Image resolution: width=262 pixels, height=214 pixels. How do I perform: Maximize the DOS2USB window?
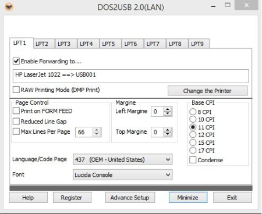coord(228,5)
